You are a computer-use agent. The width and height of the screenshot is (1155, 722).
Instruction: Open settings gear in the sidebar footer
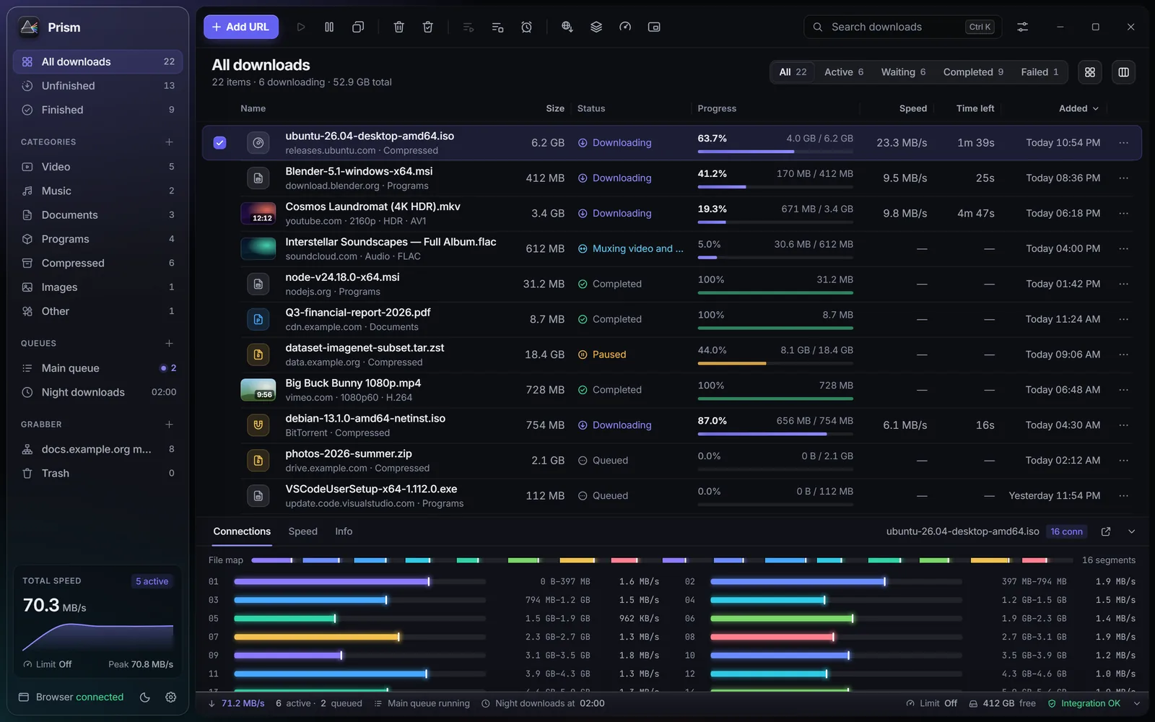click(x=171, y=697)
